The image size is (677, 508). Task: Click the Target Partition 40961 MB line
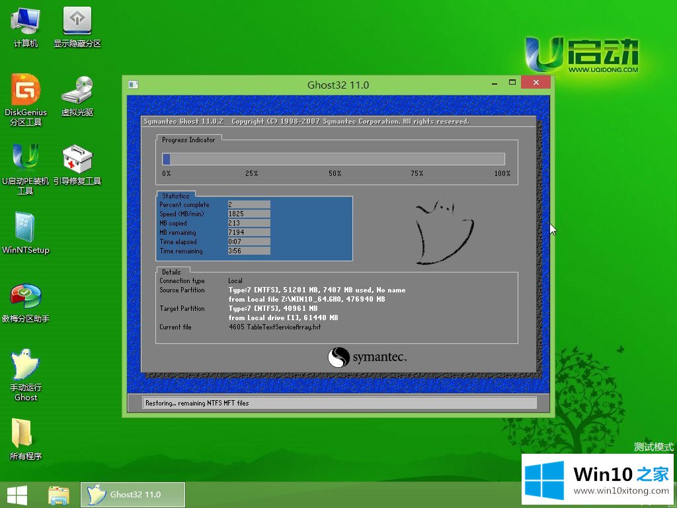pyautogui.click(x=273, y=308)
